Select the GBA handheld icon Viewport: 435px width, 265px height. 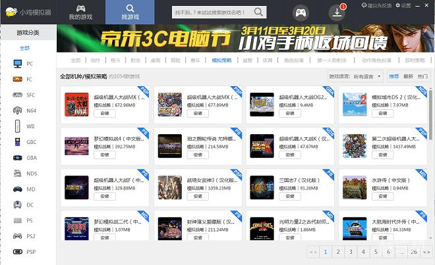click(18, 158)
